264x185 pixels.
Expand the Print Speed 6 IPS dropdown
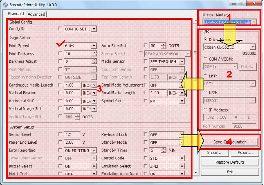tap(94, 46)
